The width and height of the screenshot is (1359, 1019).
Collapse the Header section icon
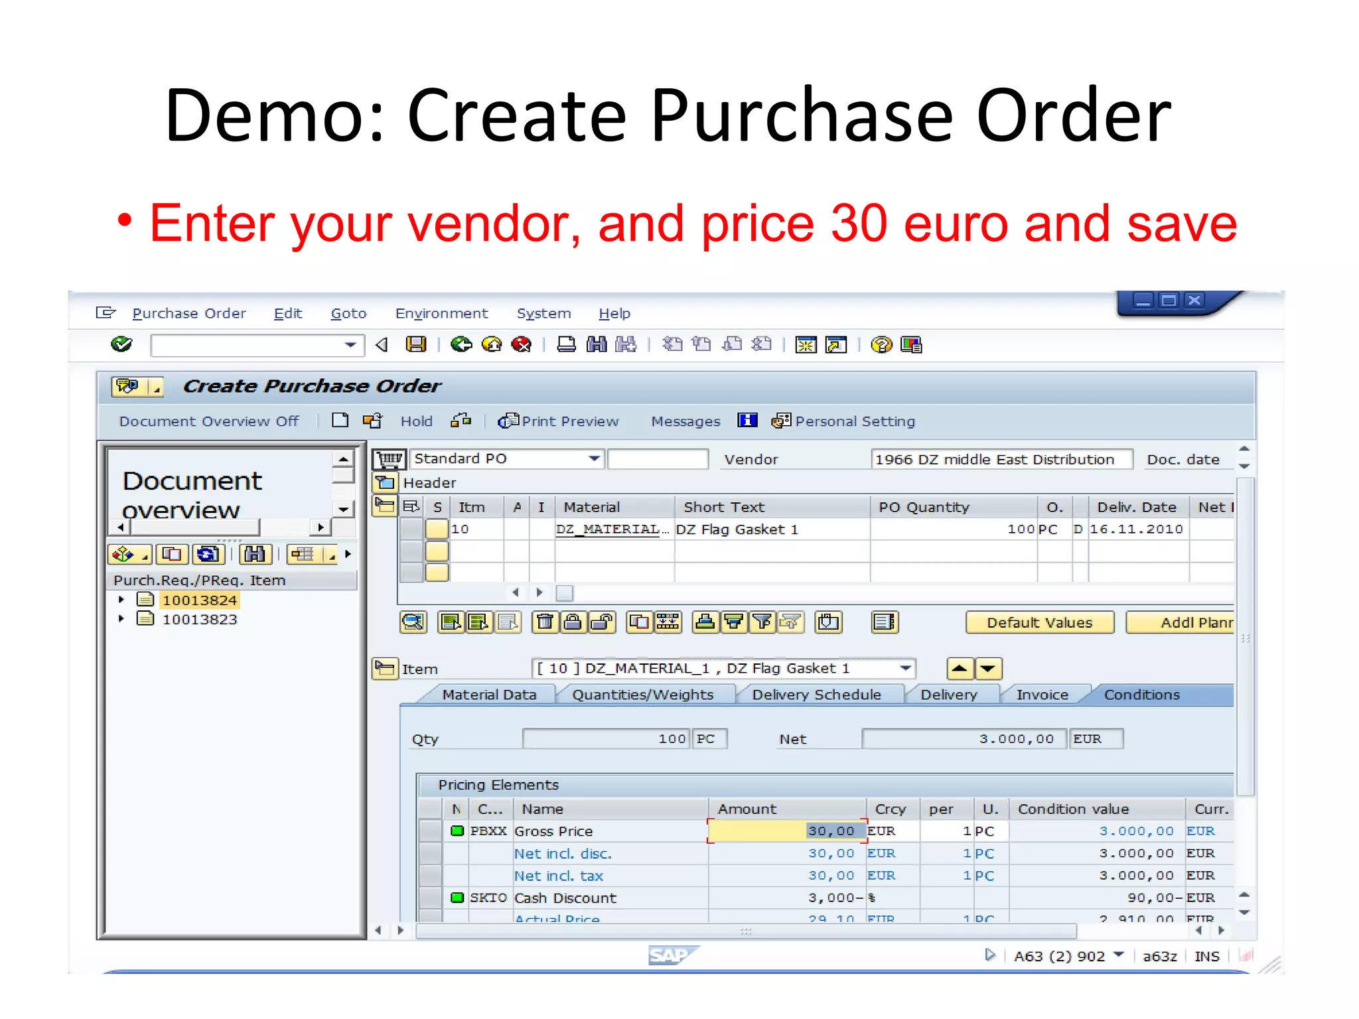pyautogui.click(x=385, y=482)
